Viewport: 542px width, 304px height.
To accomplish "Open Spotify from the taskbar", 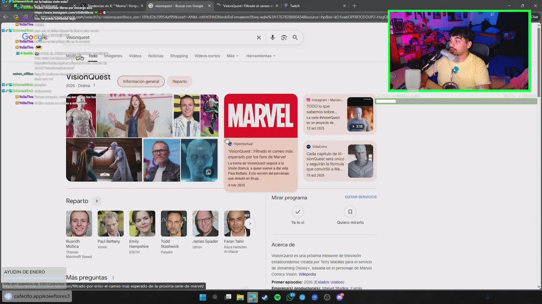I will (277, 297).
